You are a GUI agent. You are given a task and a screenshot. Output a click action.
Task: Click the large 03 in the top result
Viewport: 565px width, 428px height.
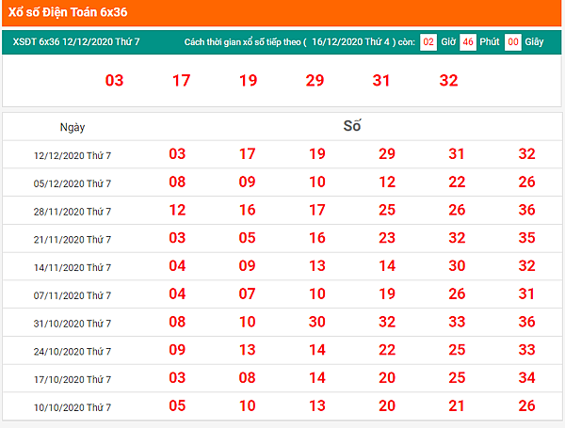[x=114, y=80]
